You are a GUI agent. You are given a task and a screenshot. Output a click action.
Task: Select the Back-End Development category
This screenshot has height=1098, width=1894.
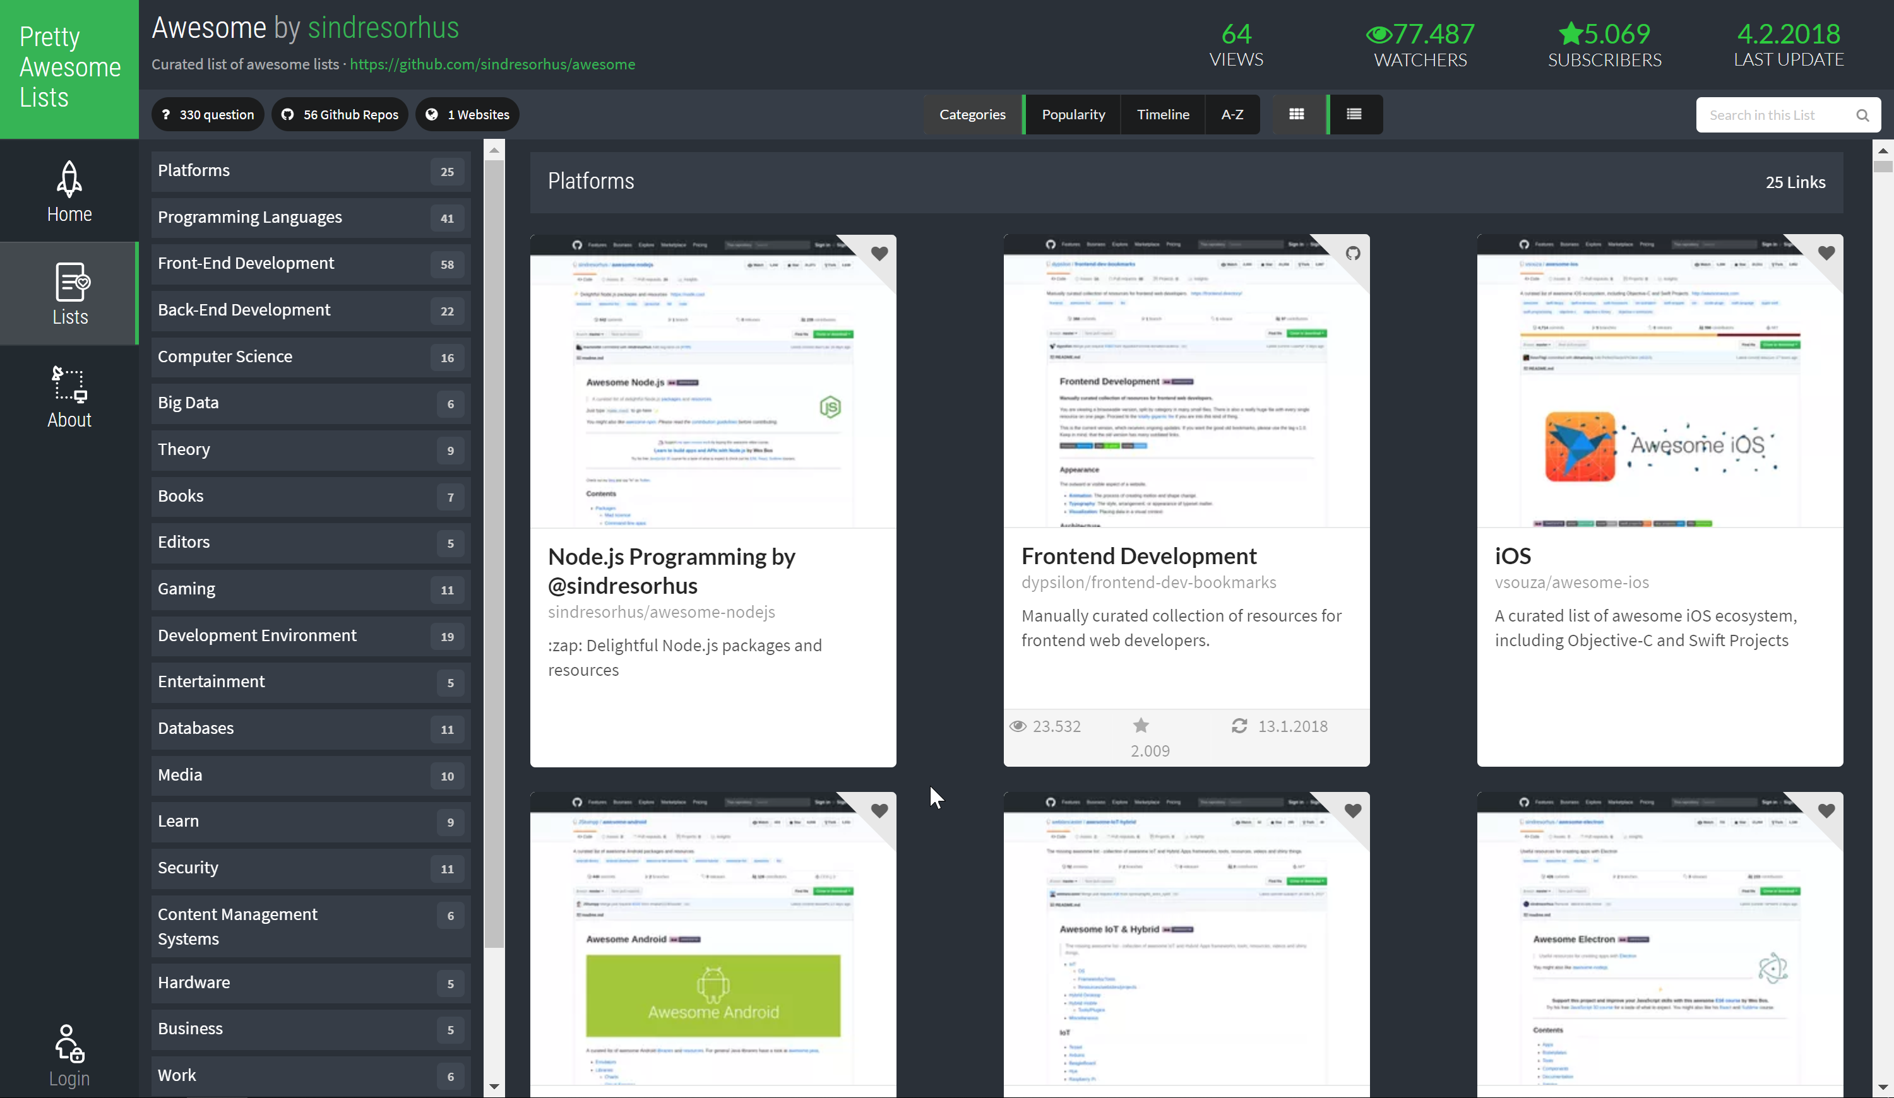(311, 310)
